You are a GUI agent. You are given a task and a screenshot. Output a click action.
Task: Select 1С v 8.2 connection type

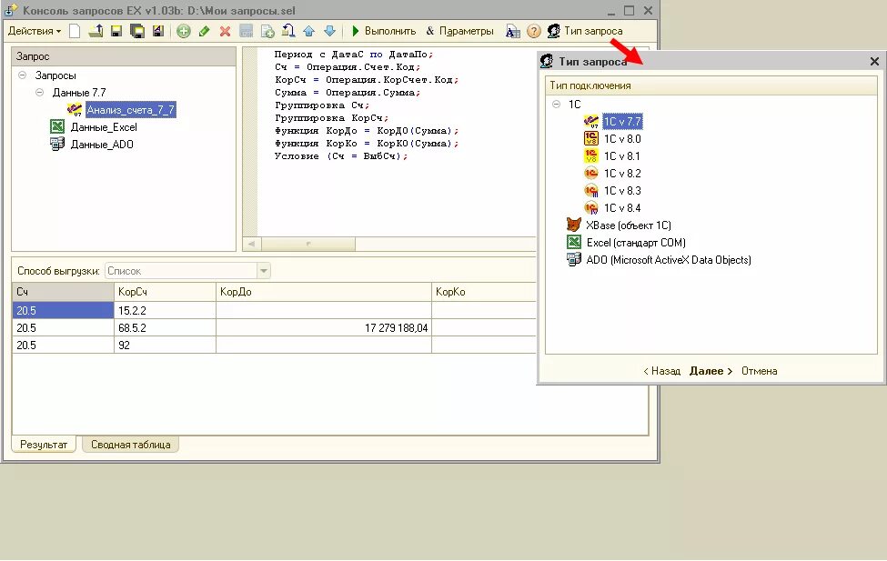coord(621,173)
